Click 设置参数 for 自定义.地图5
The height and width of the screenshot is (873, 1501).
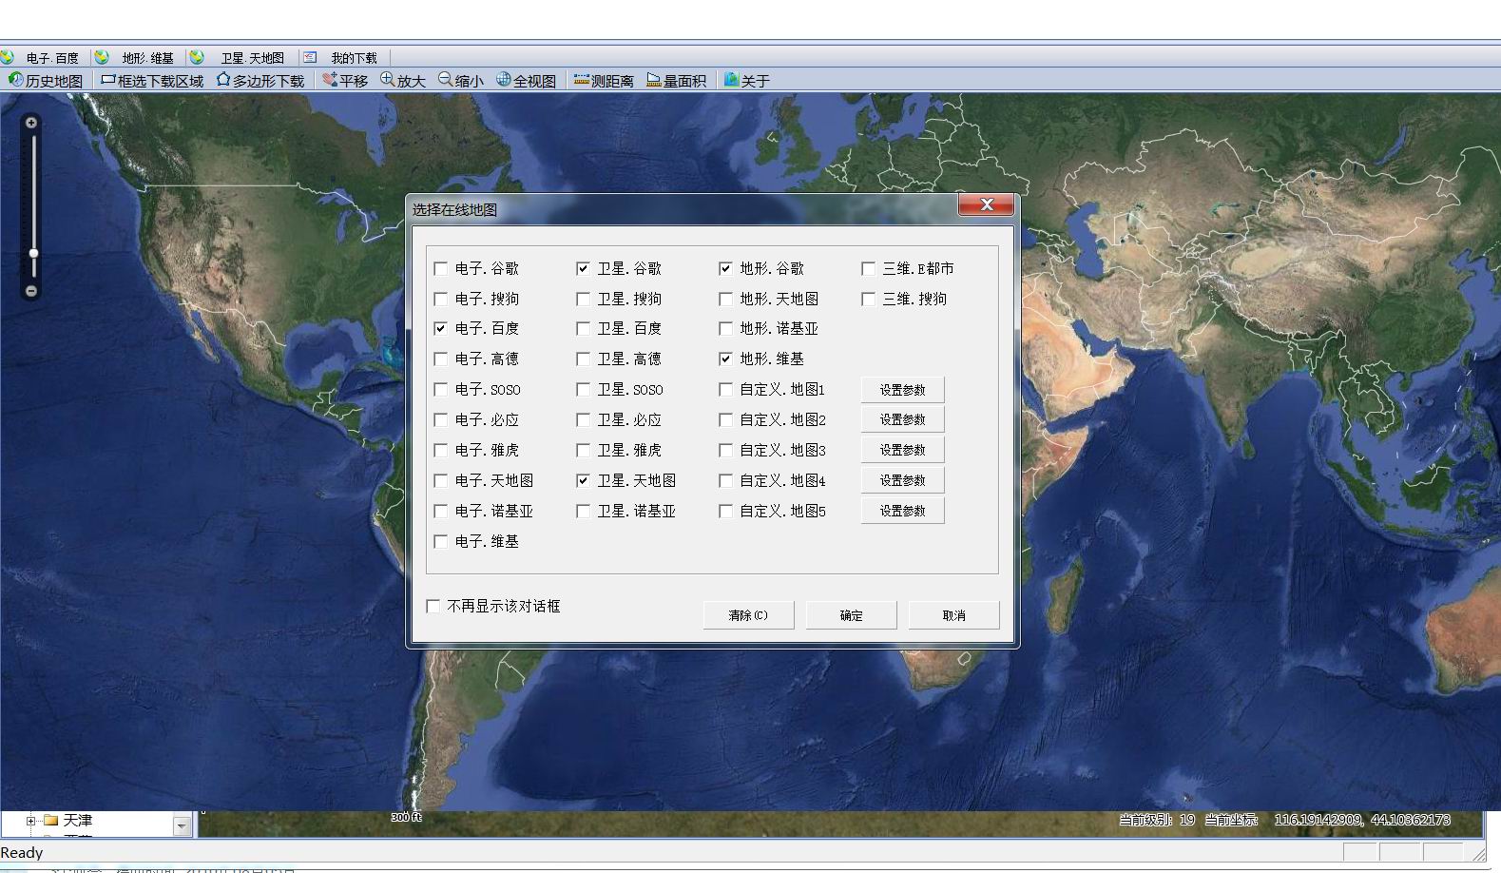click(x=902, y=511)
